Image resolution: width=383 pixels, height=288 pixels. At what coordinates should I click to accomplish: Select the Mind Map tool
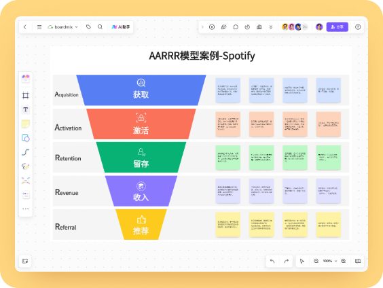pyautogui.click(x=26, y=181)
